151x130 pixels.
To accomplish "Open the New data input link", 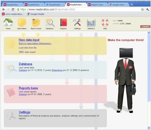I will click(x=29, y=40).
